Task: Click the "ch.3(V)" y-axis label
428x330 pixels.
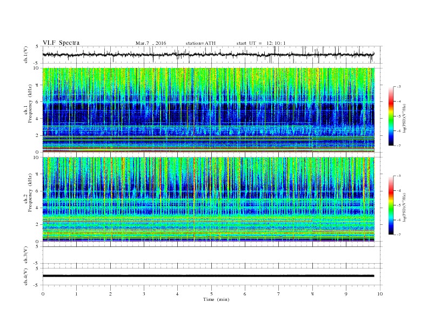Action: [26, 255]
